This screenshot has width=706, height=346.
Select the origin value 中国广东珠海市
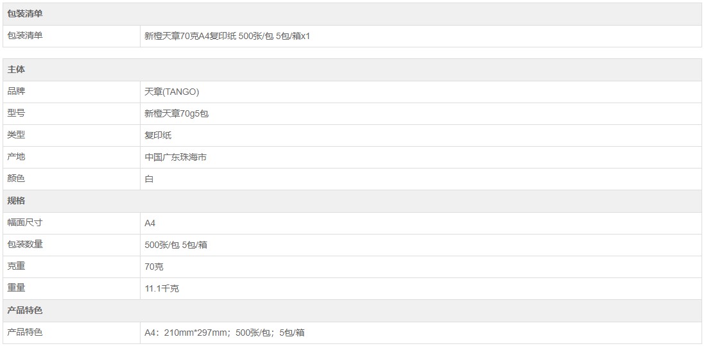[x=176, y=158]
